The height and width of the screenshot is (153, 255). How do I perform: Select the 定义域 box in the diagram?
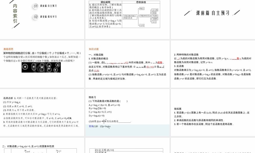(155, 10)
